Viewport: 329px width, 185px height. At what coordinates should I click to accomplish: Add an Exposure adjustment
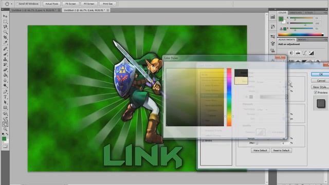311,53
